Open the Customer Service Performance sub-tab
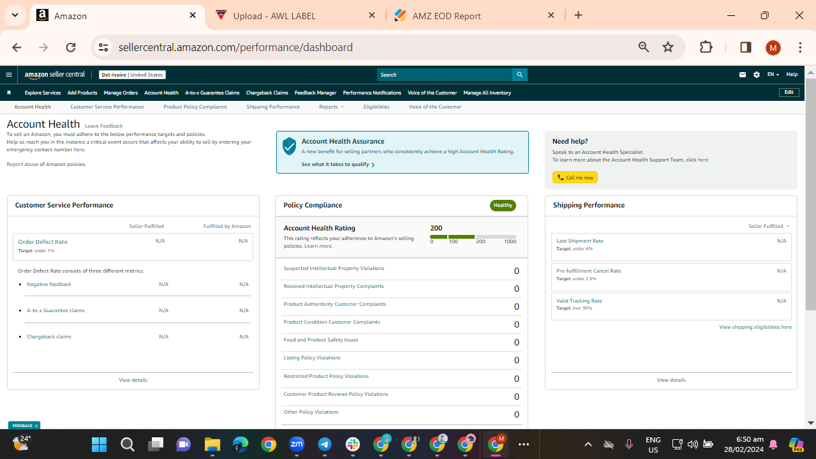 [107, 107]
